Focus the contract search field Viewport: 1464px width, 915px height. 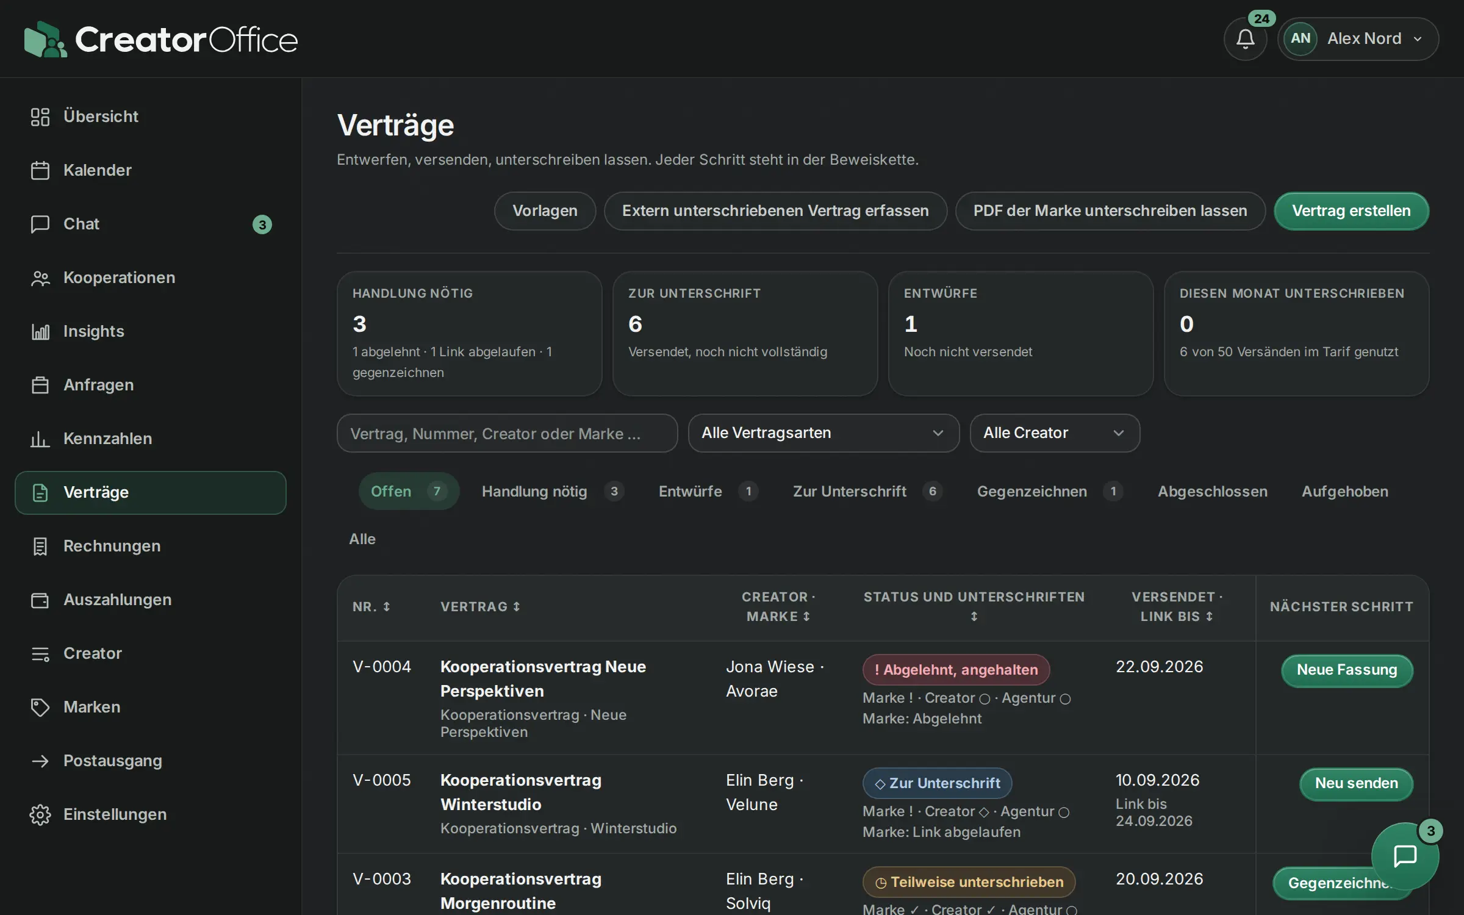(x=507, y=433)
